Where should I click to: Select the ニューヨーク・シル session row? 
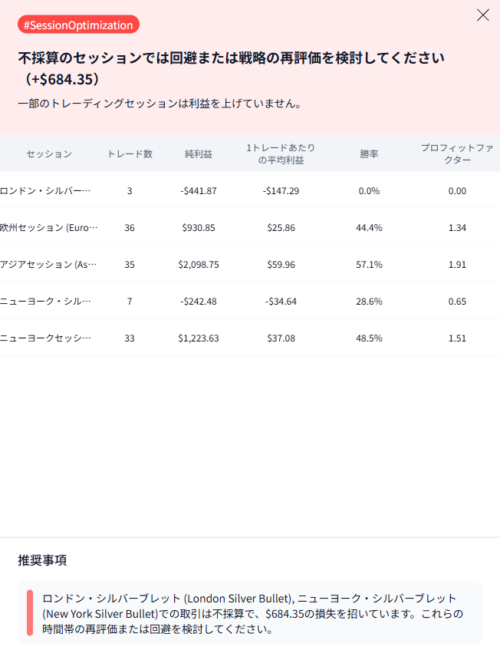pyautogui.click(x=46, y=301)
